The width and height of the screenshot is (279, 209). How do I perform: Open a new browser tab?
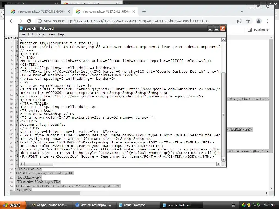click(x=144, y=11)
